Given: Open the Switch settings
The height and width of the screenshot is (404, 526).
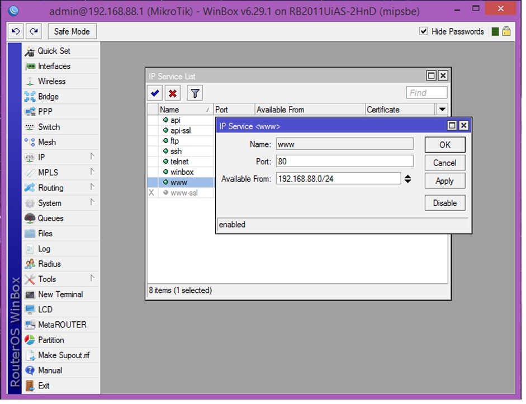Looking at the screenshot, I should tap(61, 127).
